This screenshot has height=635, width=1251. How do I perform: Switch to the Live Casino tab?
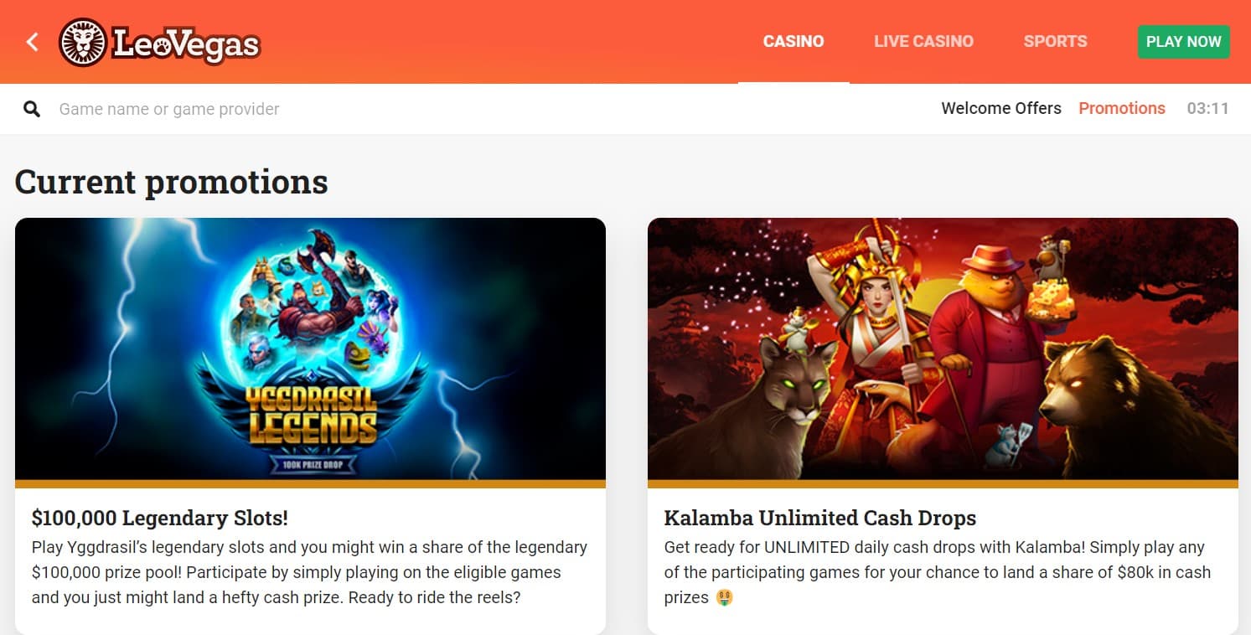923,41
